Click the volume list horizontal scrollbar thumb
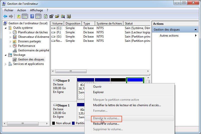 coord(71,71)
